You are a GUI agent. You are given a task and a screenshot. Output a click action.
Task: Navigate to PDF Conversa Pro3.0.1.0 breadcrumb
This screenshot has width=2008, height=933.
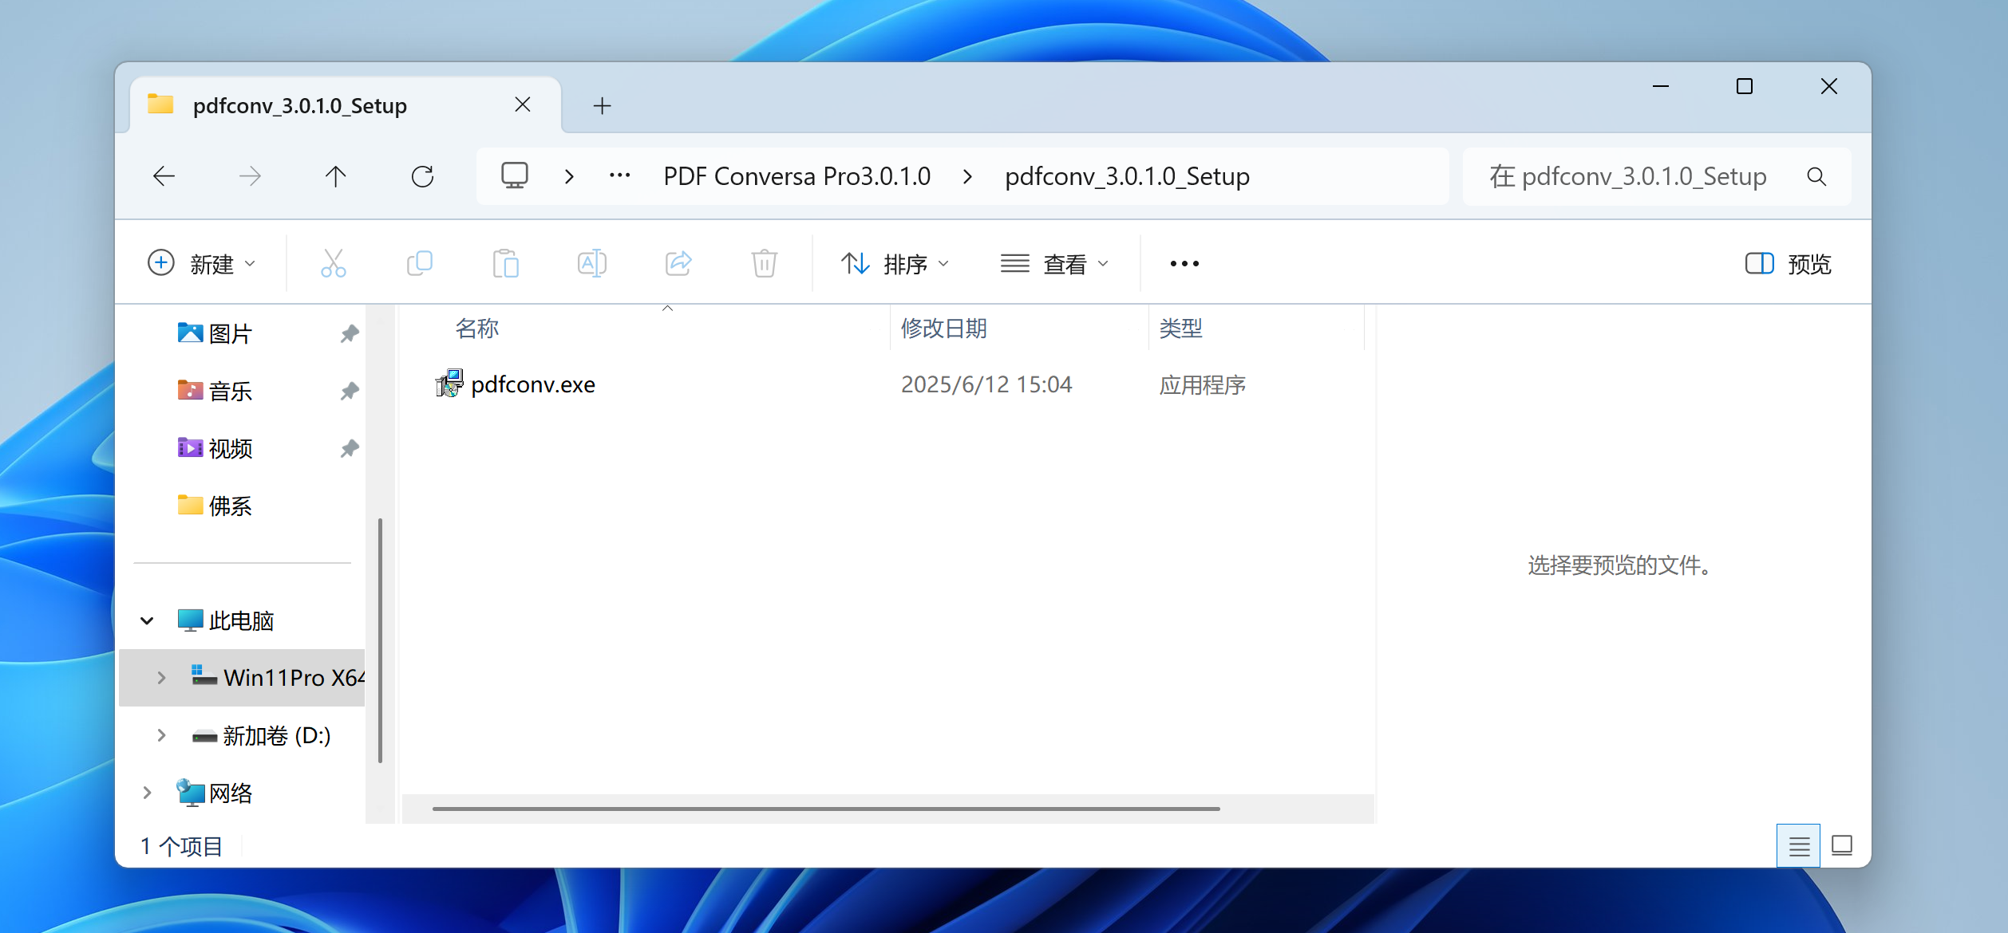(x=796, y=176)
